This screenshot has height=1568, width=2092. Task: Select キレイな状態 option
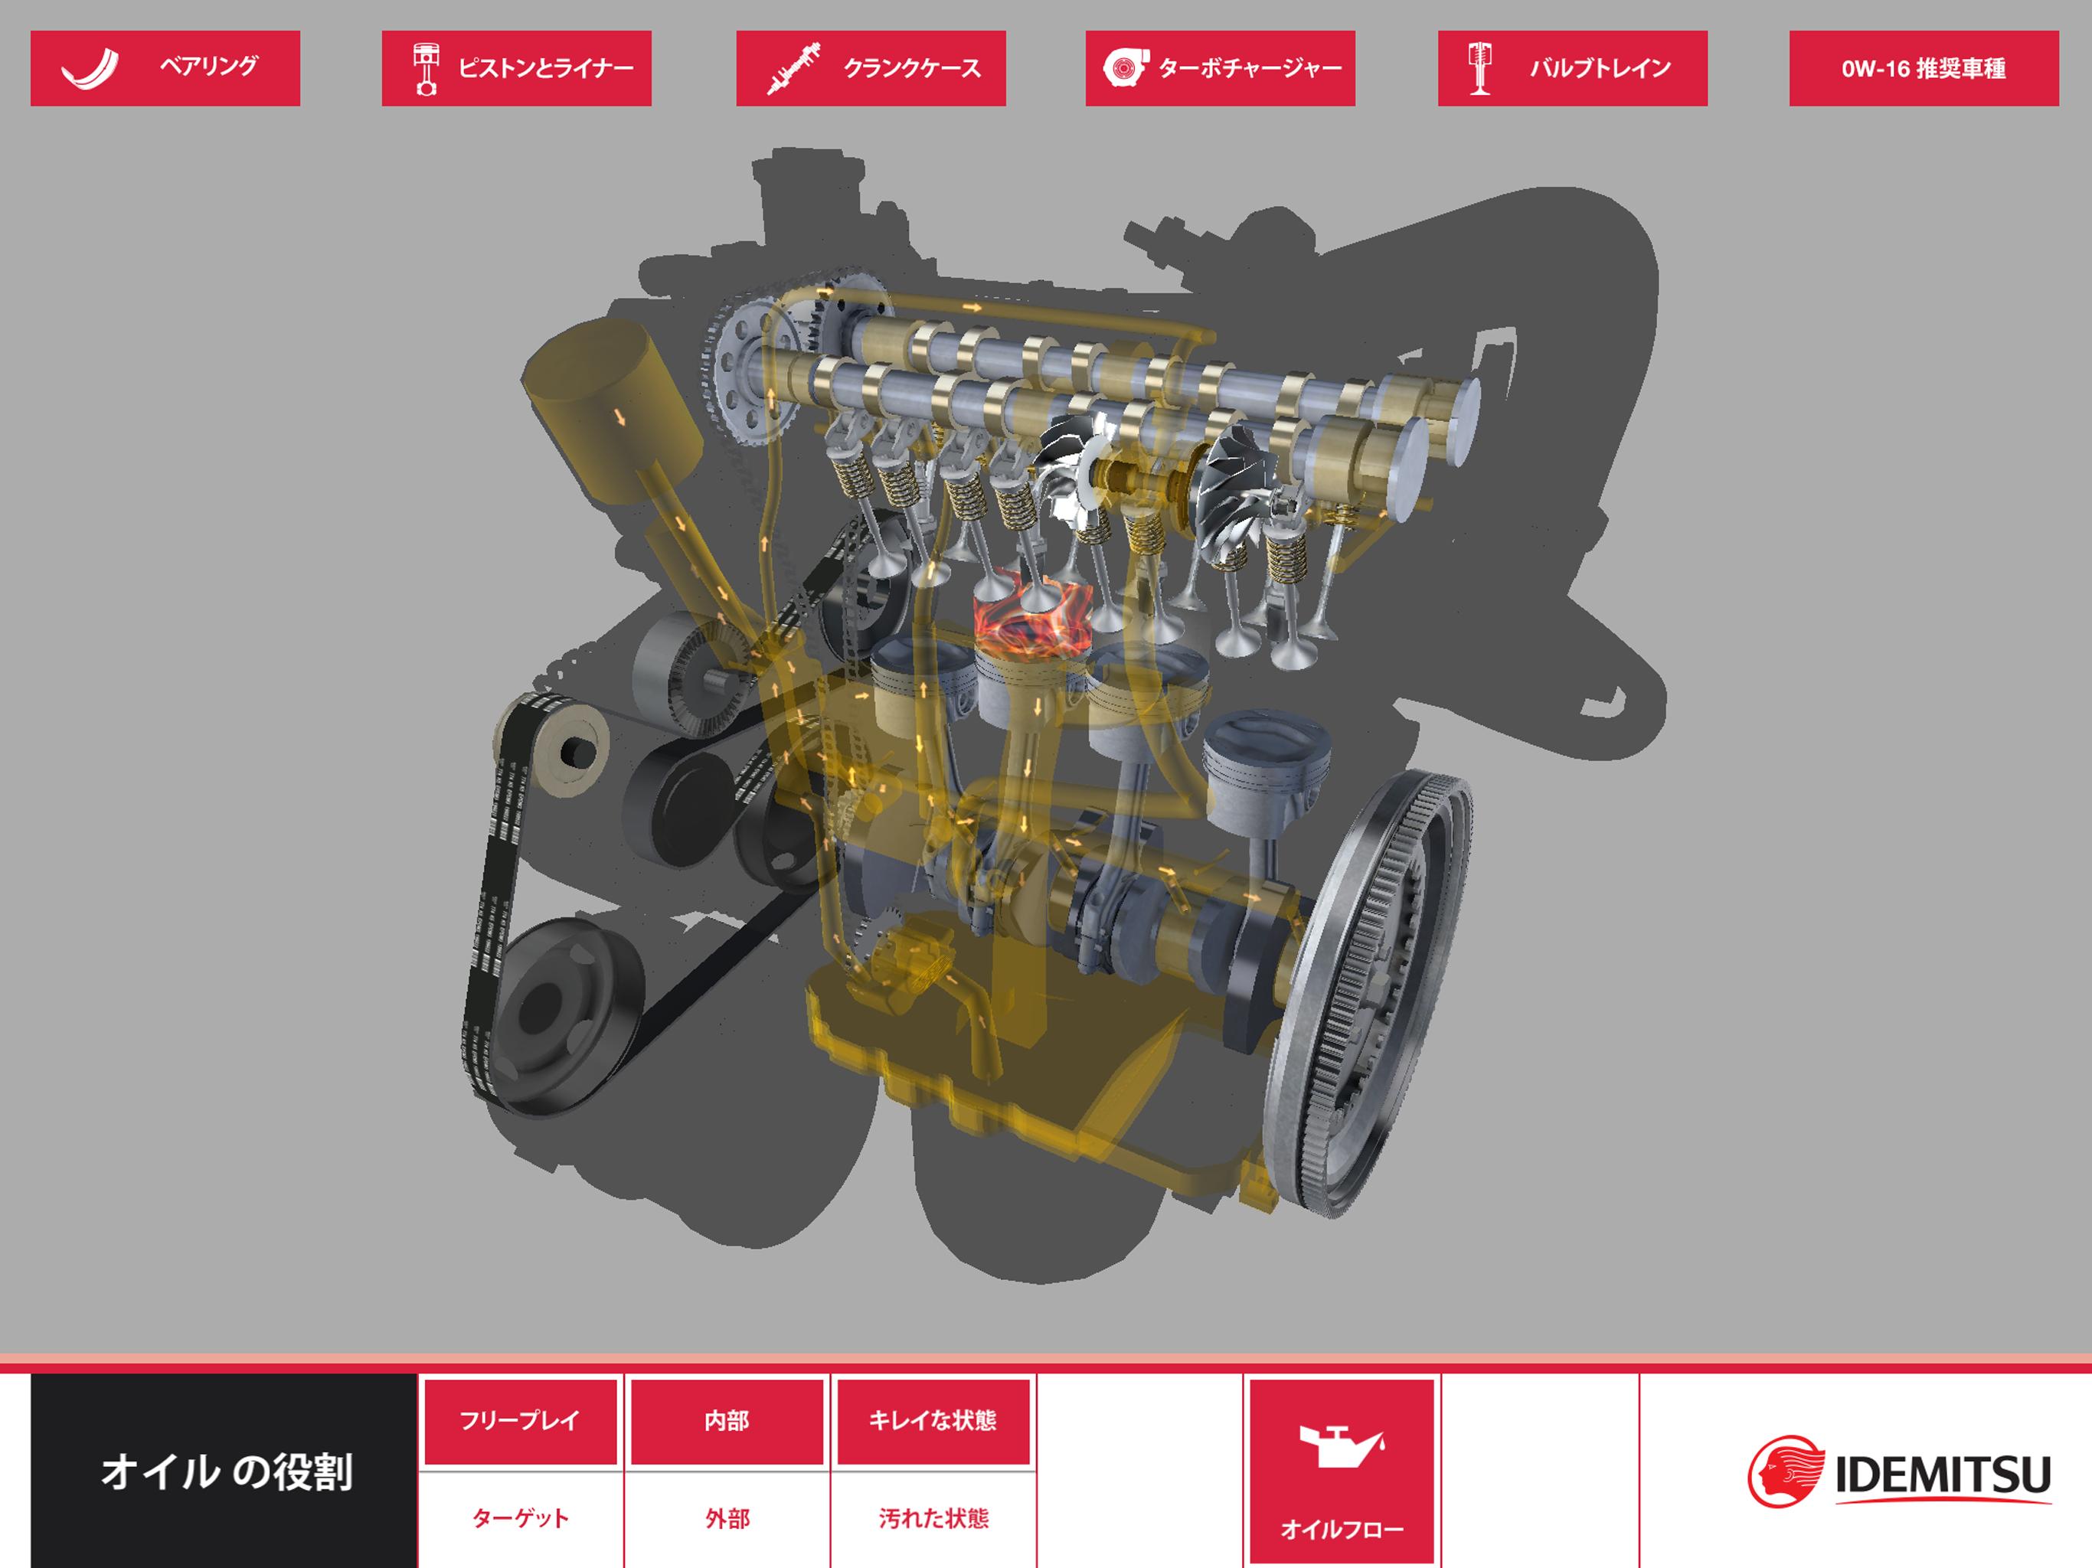tap(933, 1420)
